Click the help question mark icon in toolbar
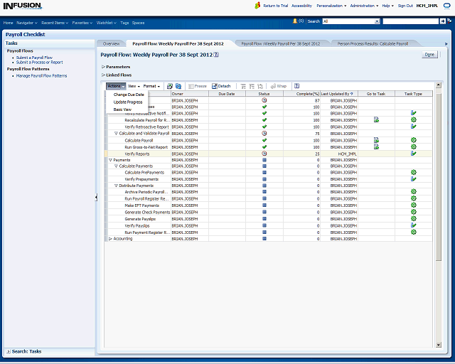The width and height of the screenshot is (455, 364). pos(296,86)
